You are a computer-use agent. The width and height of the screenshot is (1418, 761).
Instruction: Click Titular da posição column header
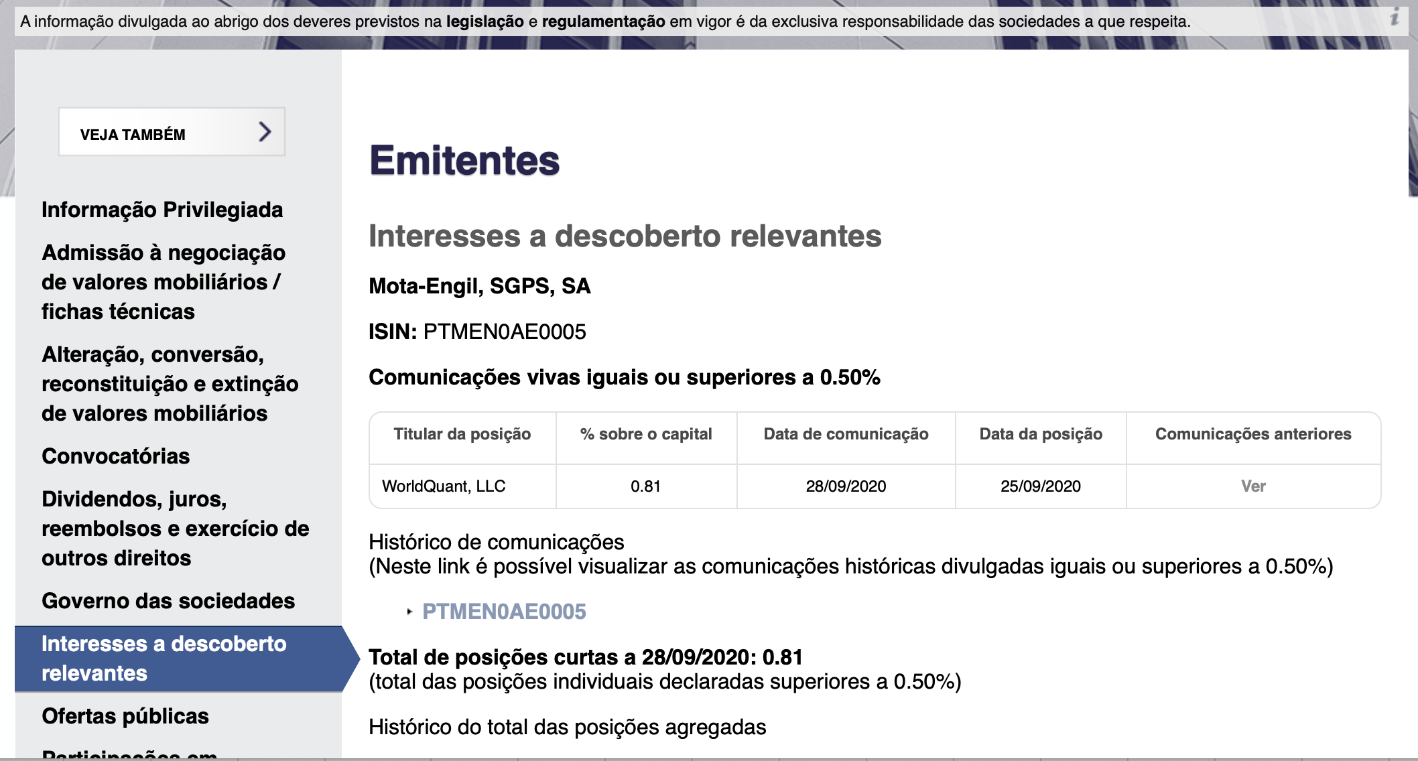tap(462, 434)
